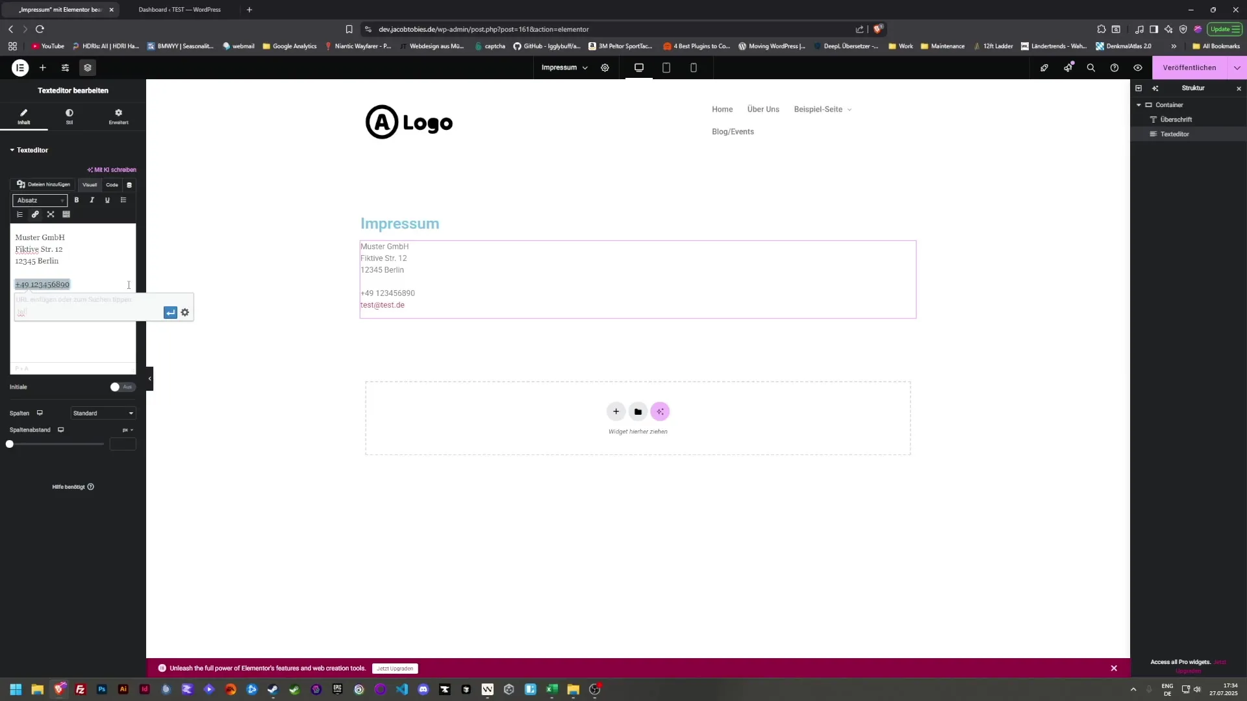Viewport: 1247px width, 701px height.
Task: Open the Absatz paragraph style dropdown
Action: click(x=40, y=200)
